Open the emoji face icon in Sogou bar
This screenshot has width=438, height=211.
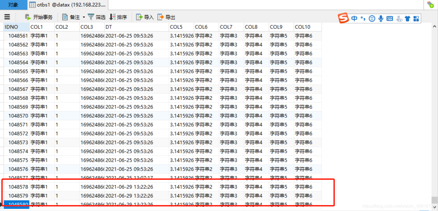click(x=372, y=18)
